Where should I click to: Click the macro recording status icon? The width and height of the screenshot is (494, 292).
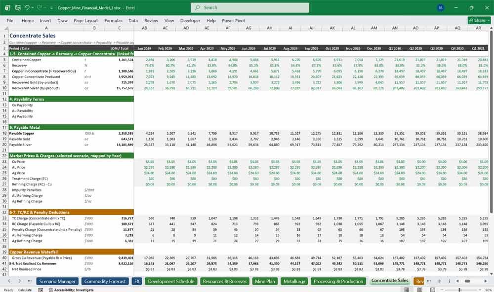(41, 290)
